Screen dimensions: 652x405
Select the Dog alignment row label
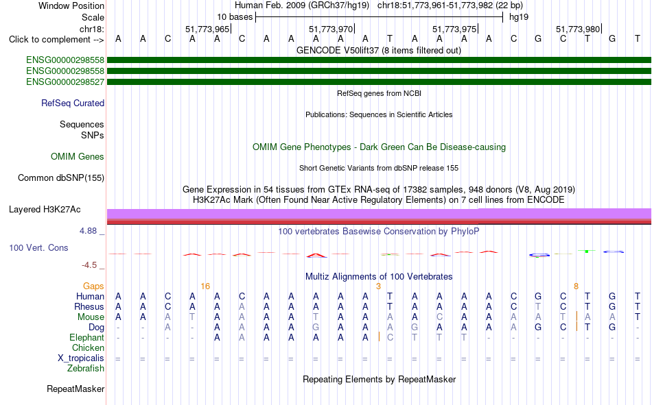click(x=97, y=328)
